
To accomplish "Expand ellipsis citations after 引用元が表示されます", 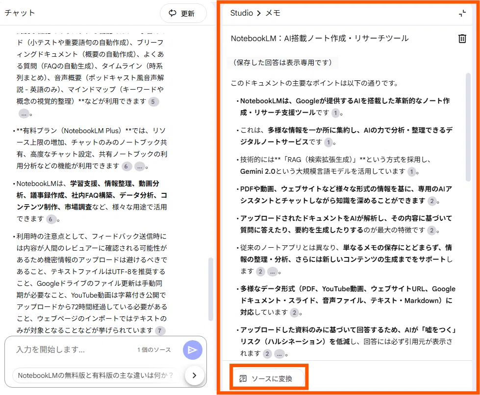I will tap(279, 354).
